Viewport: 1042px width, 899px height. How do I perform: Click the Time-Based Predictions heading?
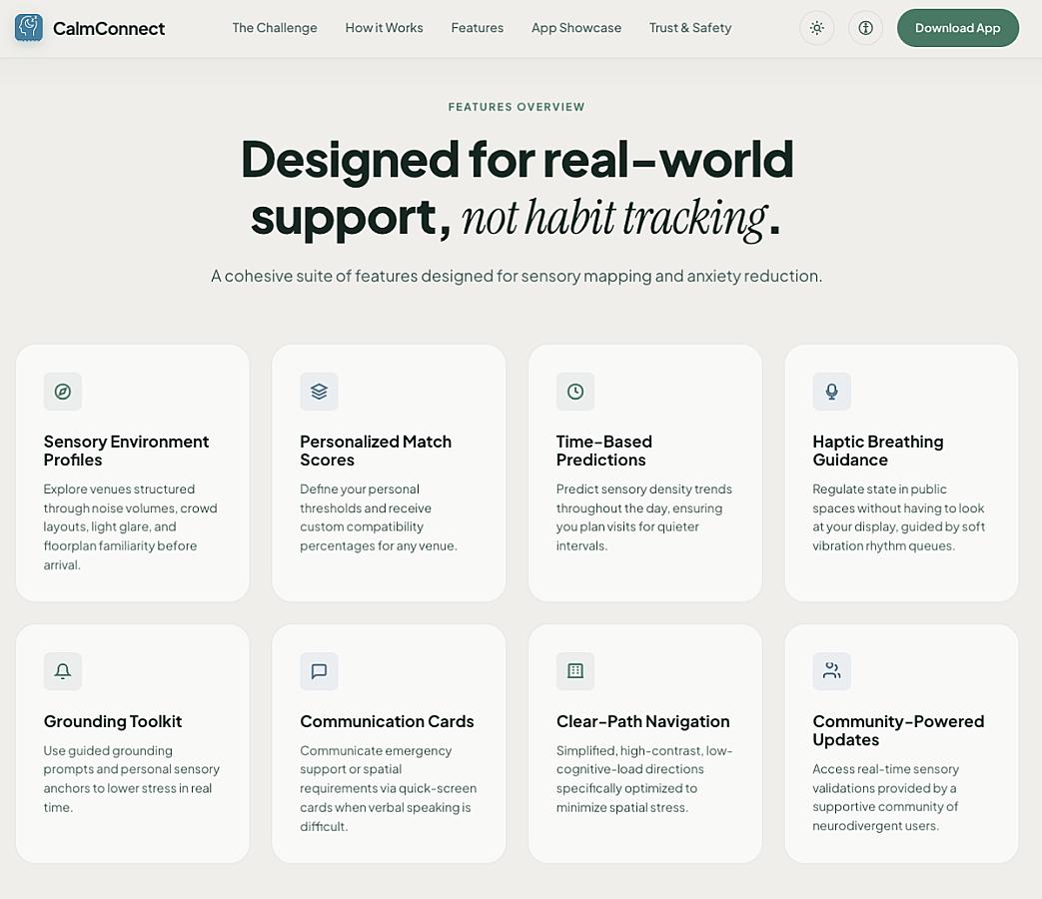pyautogui.click(x=604, y=450)
